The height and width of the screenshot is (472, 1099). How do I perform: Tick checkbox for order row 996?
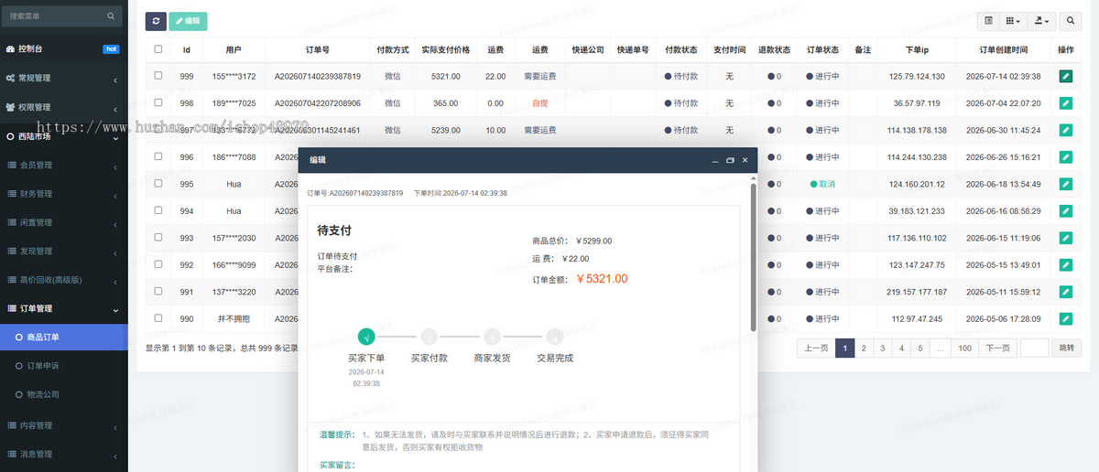tap(158, 156)
